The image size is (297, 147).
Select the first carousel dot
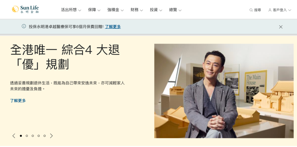21,136
